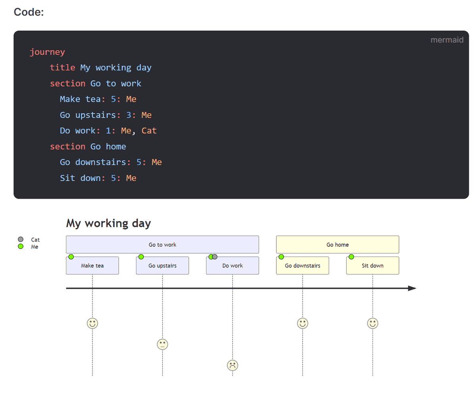Viewport: 476px width, 416px height.
Task: Click the green Me dot on Sit down
Action: tap(351, 257)
